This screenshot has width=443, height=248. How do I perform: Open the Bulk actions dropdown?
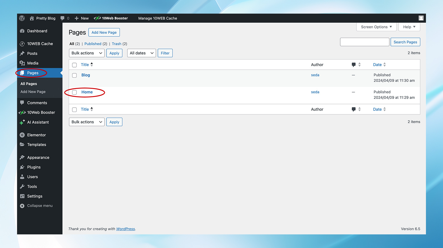tap(86, 53)
